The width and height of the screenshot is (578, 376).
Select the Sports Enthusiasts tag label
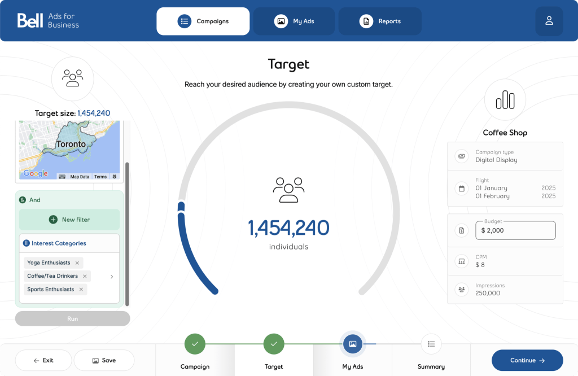coord(50,290)
